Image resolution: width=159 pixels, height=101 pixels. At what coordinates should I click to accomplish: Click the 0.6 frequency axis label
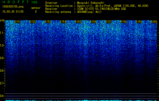[x=2, y=96]
